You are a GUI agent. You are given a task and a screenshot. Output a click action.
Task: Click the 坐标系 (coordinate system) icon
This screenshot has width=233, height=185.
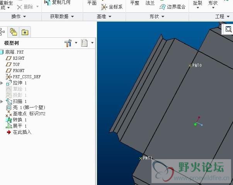pyautogui.click(x=104, y=7)
